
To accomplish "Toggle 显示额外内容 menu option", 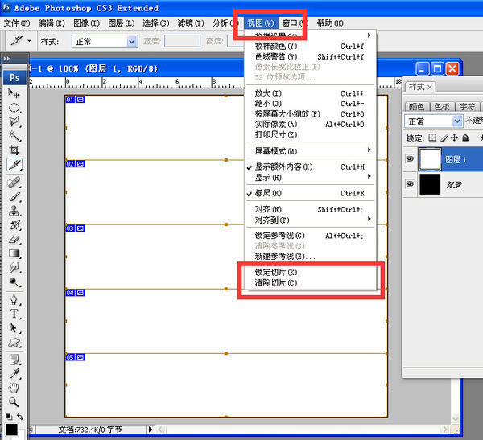I will pyautogui.click(x=311, y=167).
